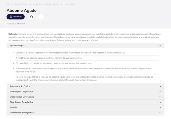The width and height of the screenshot is (171, 119).
Task: Click the 'Definição:' label
Action: tap(13, 34)
